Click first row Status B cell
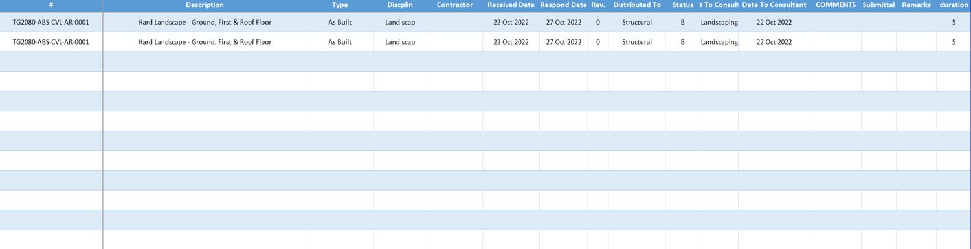971x249 pixels. [682, 23]
